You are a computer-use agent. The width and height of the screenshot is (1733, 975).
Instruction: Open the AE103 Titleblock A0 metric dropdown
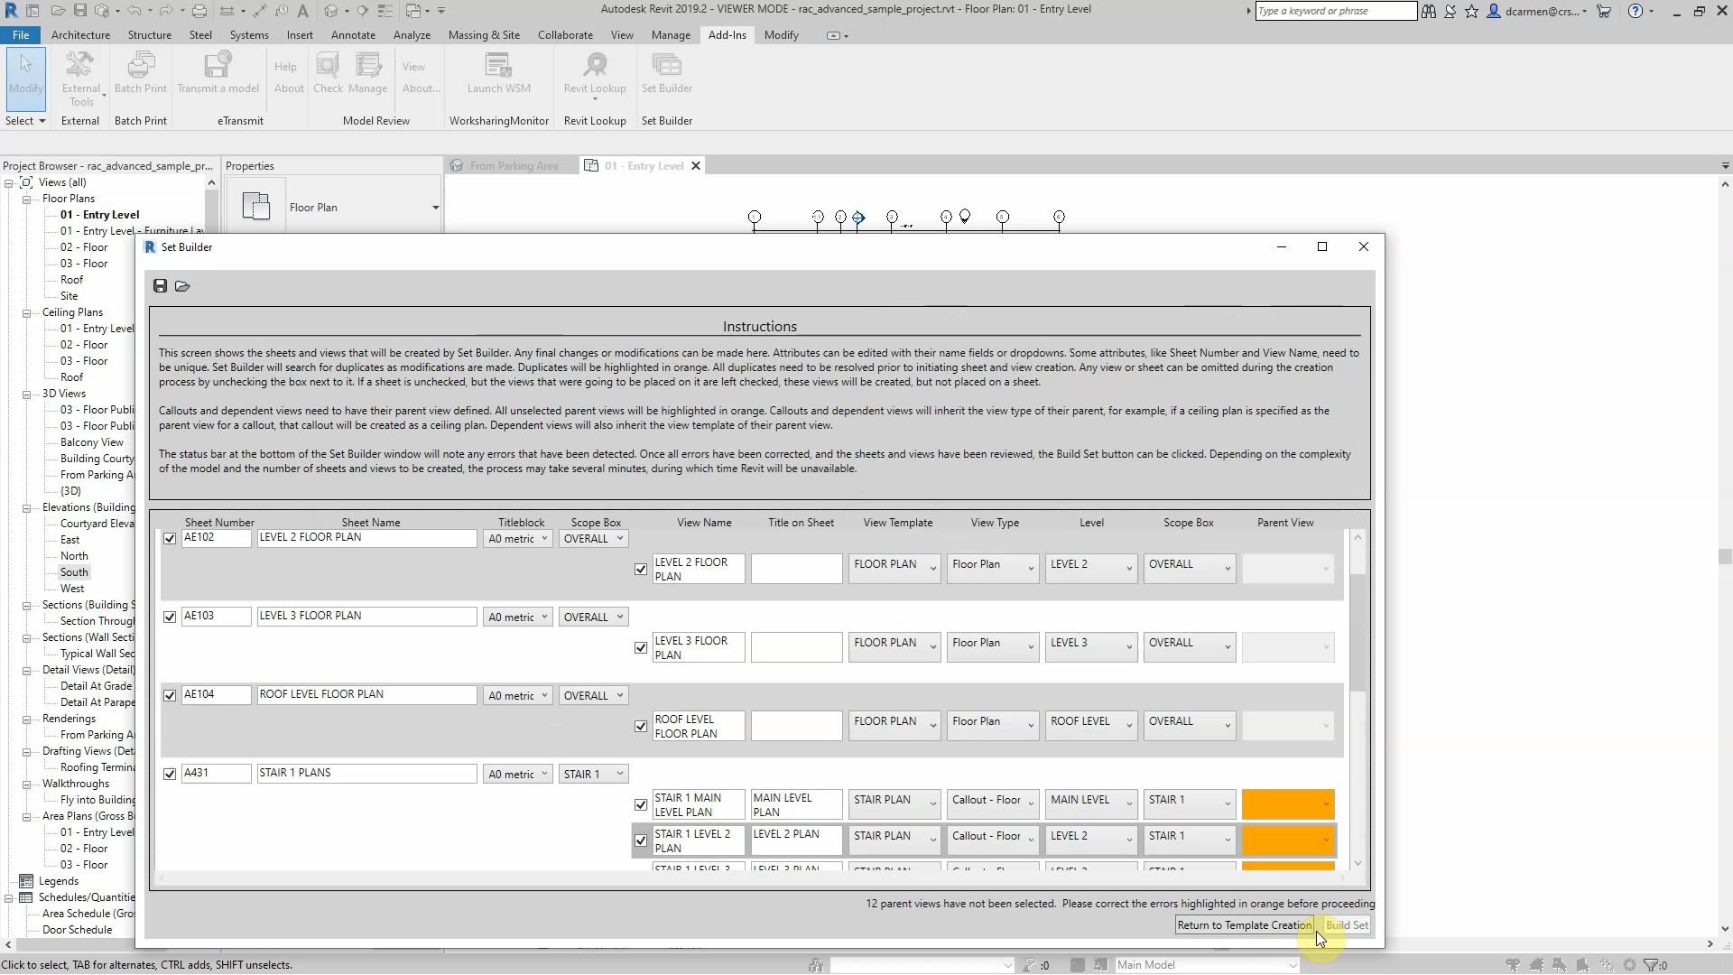[517, 617]
